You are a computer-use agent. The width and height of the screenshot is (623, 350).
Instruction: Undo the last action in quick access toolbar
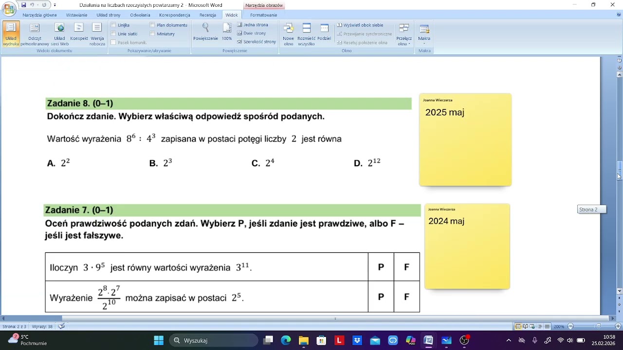tap(32, 5)
